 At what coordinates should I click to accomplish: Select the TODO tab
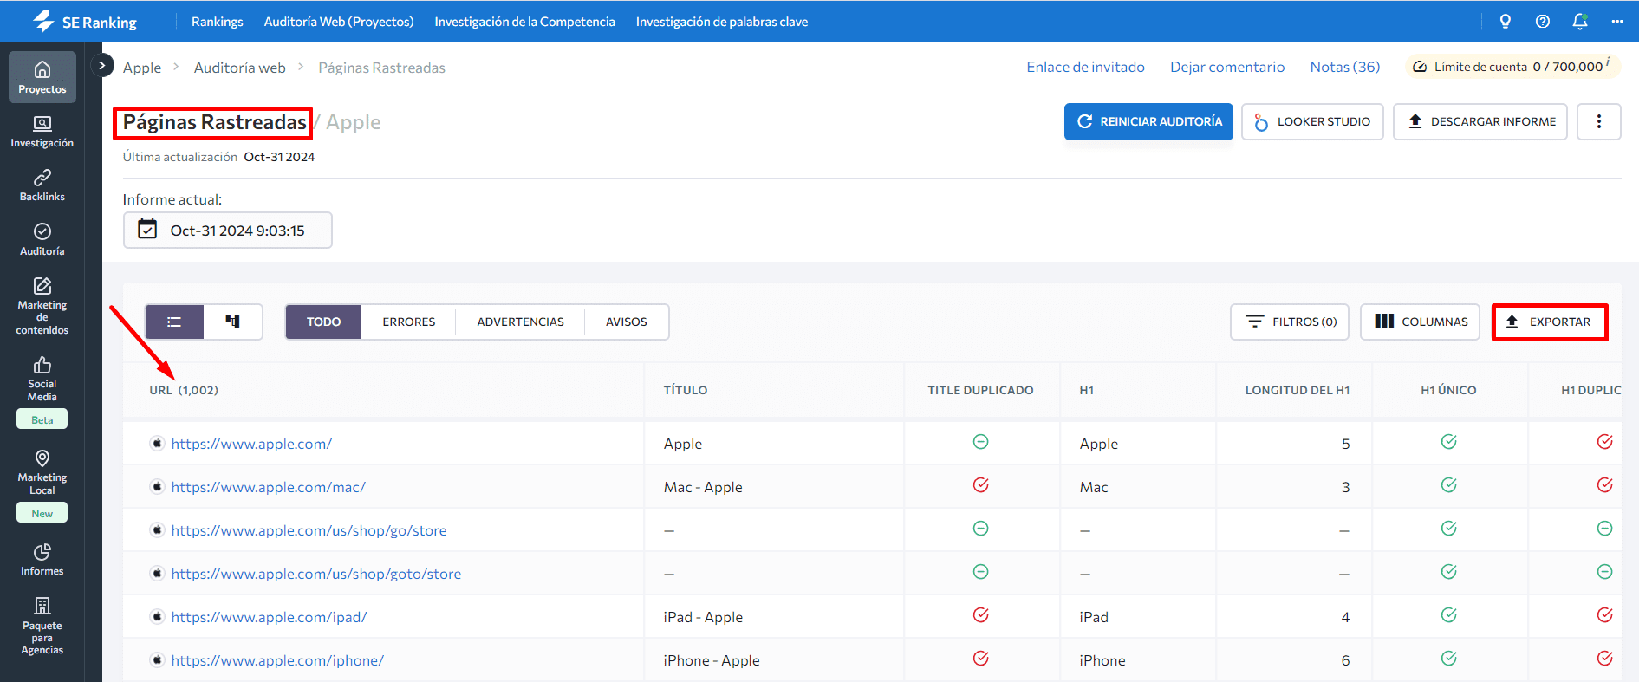coord(323,322)
